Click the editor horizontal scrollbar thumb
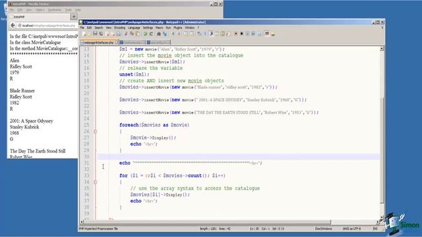 pos(207,222)
